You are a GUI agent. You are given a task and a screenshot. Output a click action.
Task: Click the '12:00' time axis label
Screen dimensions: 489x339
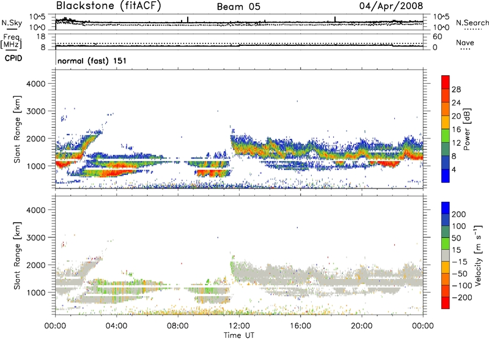click(239, 326)
